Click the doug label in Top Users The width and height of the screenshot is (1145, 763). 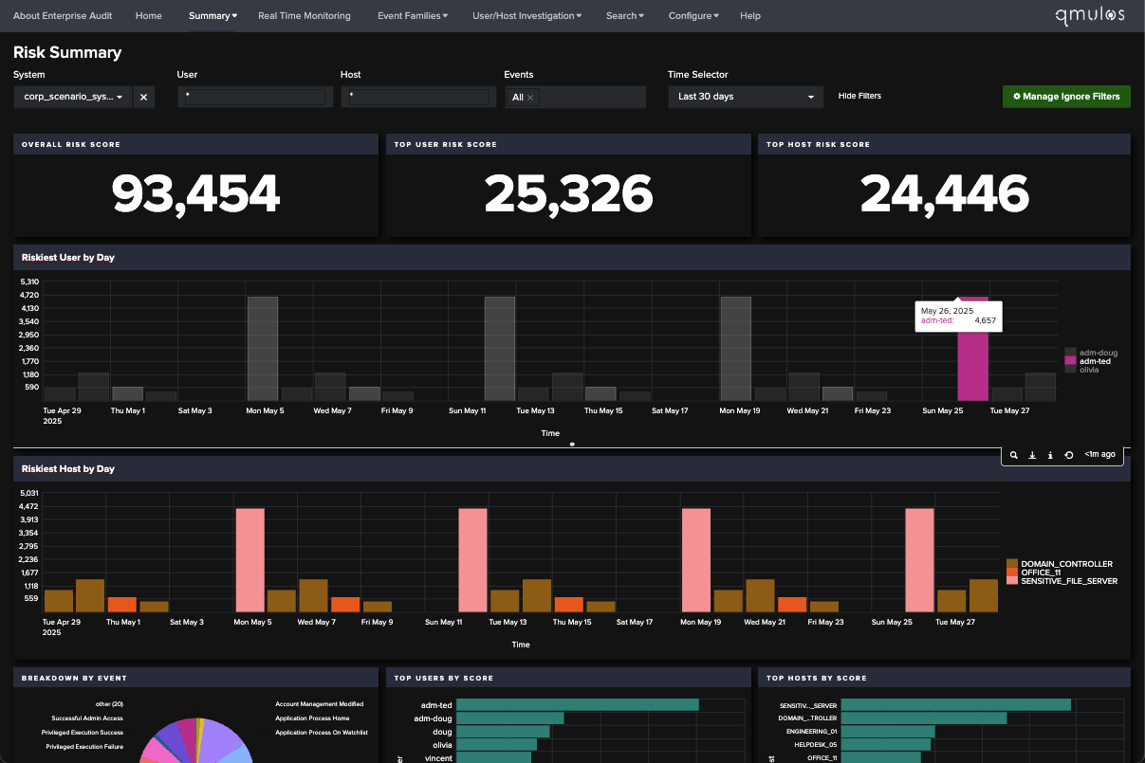[443, 732]
